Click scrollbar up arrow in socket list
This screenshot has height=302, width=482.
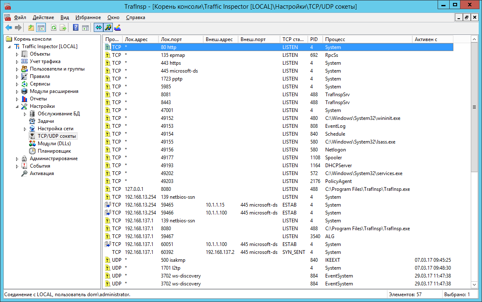[x=474, y=39]
